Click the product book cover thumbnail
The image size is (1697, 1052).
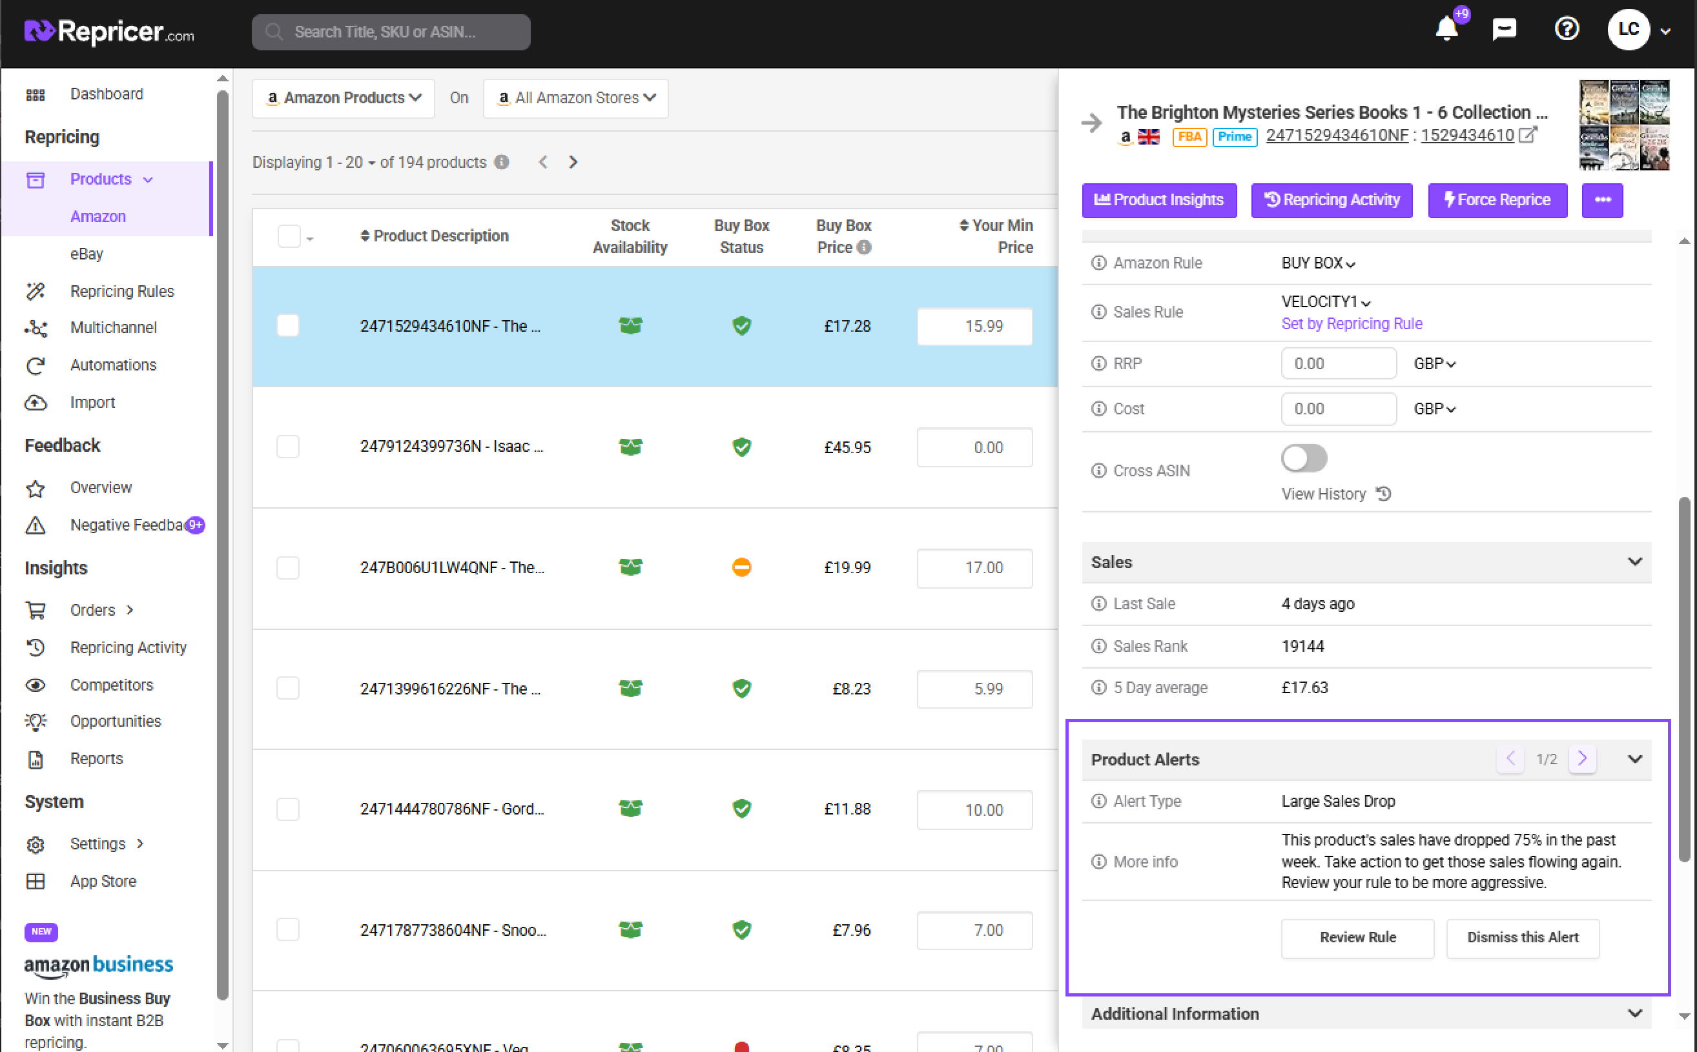pyautogui.click(x=1624, y=125)
